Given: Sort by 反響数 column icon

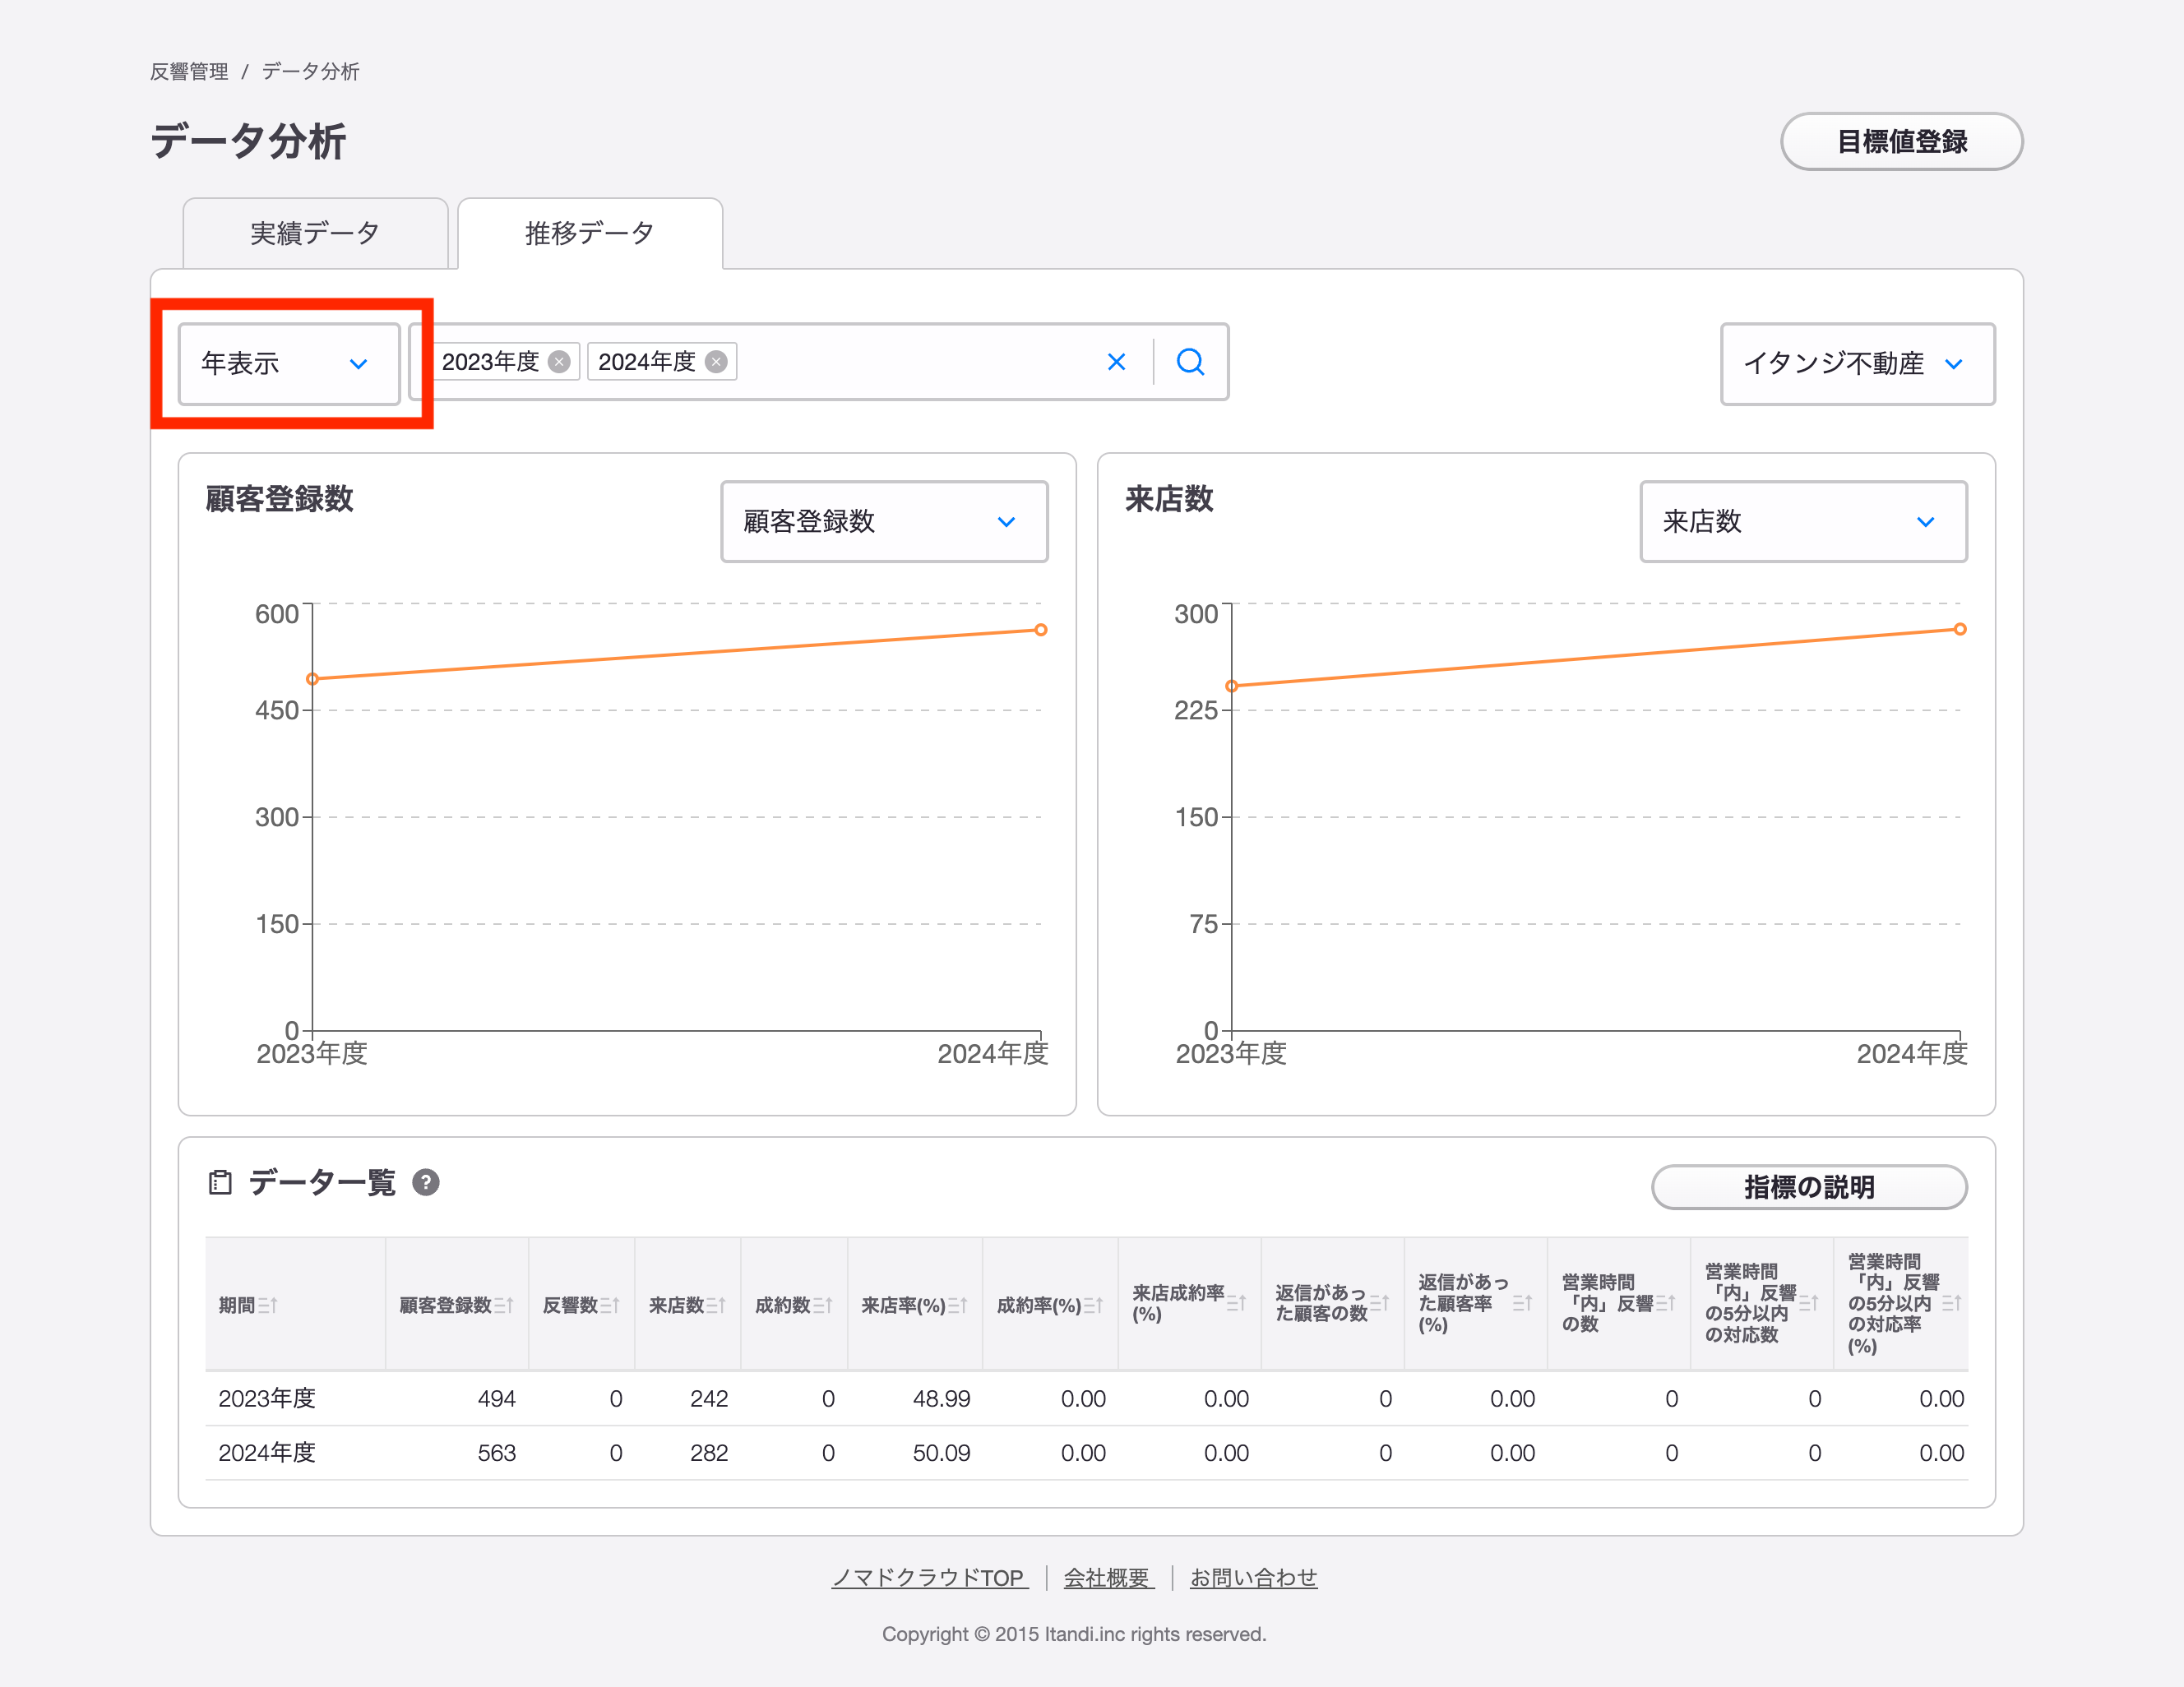Looking at the screenshot, I should [x=609, y=1305].
